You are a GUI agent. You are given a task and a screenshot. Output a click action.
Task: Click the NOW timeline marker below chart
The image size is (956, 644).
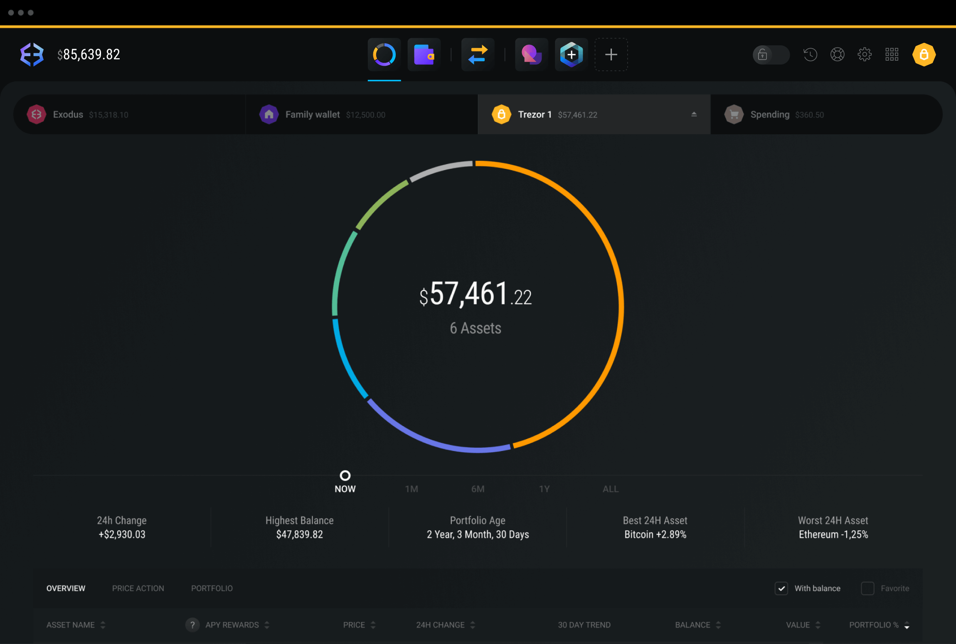[x=345, y=475]
